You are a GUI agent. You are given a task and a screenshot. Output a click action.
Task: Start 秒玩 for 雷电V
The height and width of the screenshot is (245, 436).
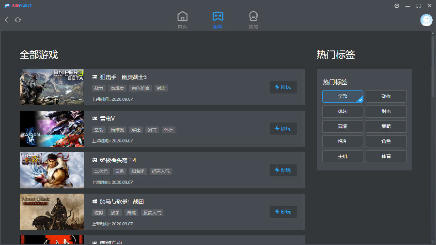point(283,129)
